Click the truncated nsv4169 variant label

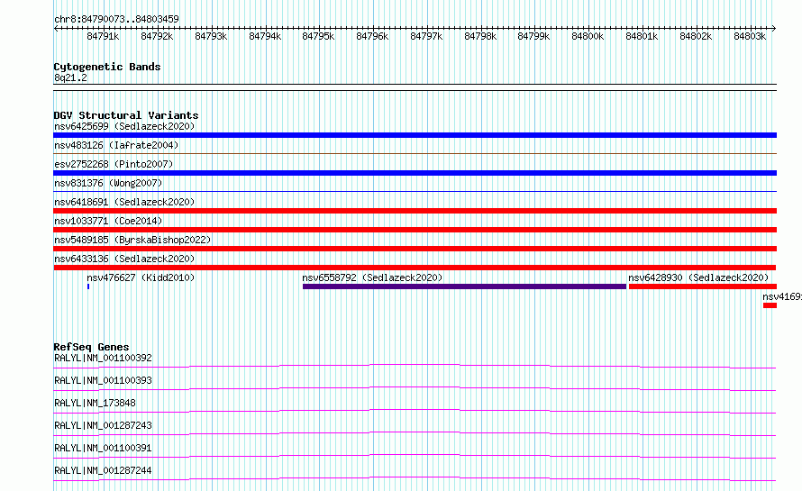(782, 296)
